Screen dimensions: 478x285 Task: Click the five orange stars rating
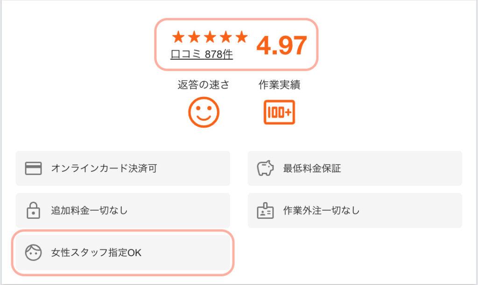pos(209,37)
